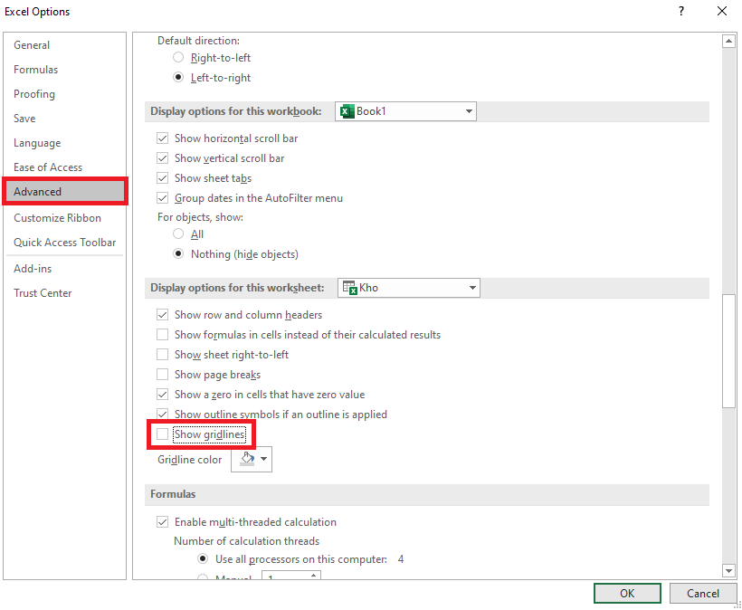The image size is (742, 610).
Task: Select the Right-to-left default direction
Action: (177, 57)
